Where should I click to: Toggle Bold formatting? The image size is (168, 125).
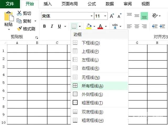click(44, 26)
